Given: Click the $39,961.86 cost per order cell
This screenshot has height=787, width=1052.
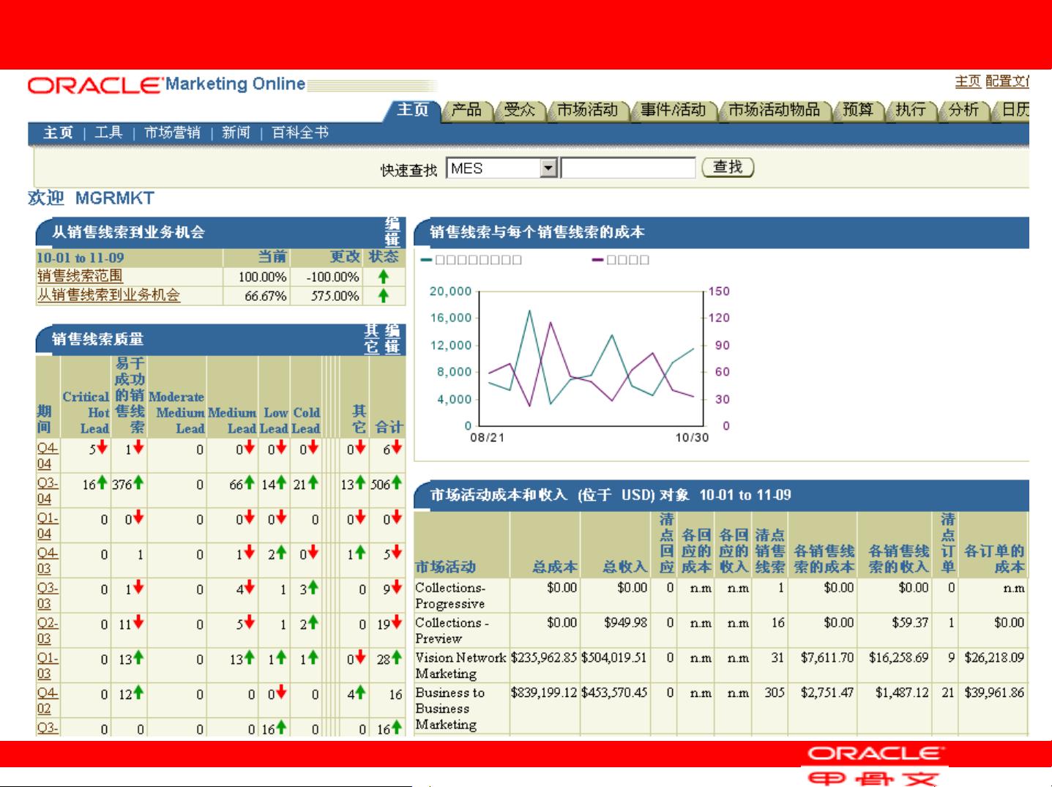Looking at the screenshot, I should coord(994,693).
